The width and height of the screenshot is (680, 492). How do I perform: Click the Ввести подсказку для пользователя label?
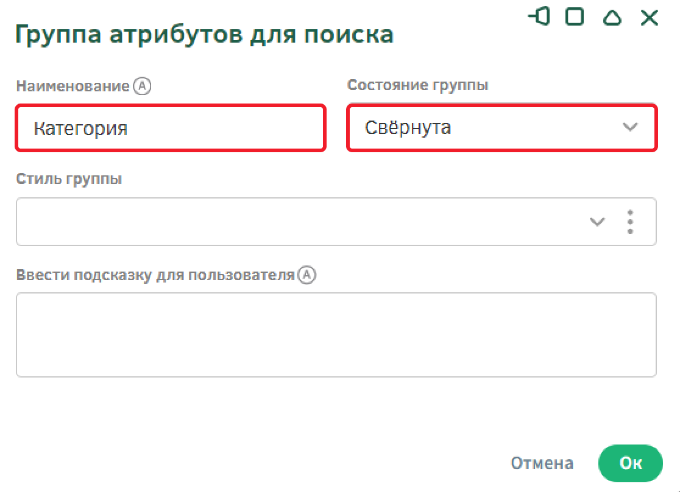click(155, 275)
